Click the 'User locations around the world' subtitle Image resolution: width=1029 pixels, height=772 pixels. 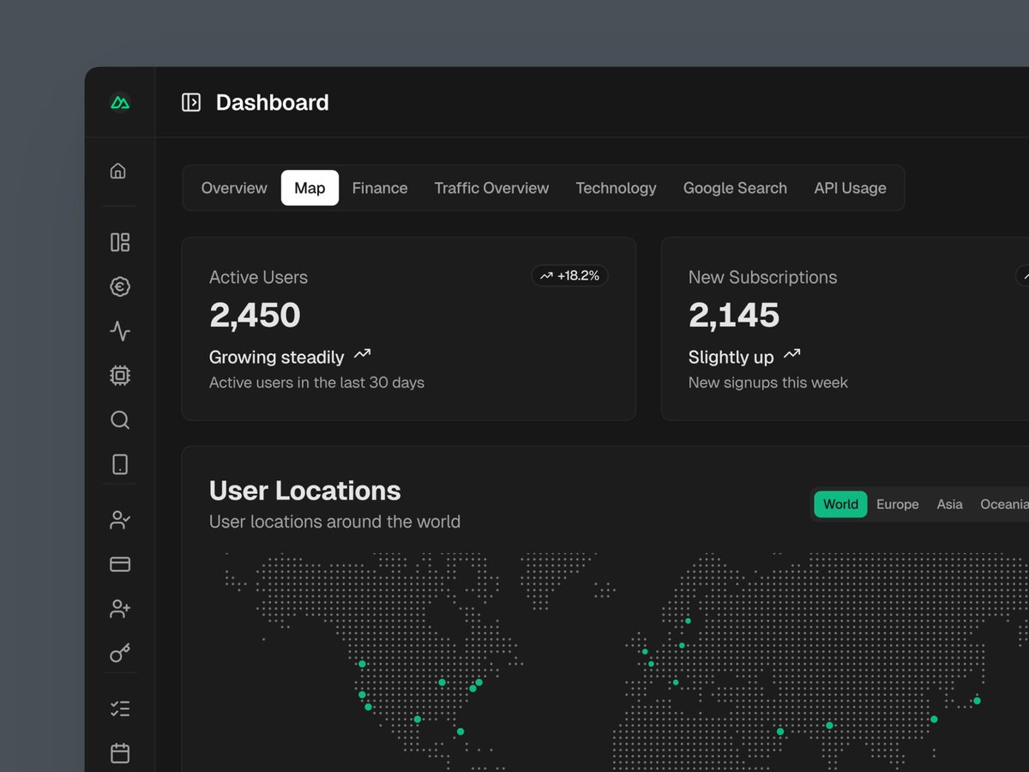pos(334,522)
